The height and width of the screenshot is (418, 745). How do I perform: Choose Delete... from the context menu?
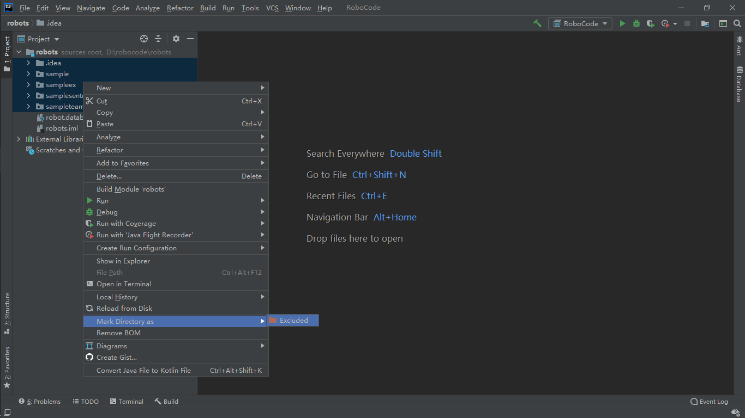(x=175, y=176)
